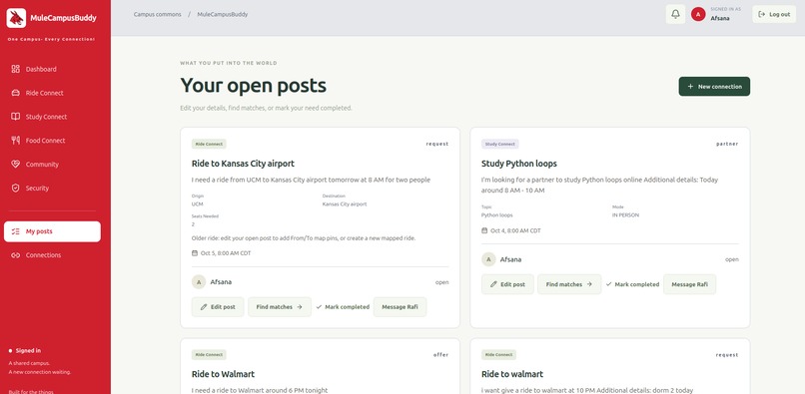Image resolution: width=805 pixels, height=394 pixels.
Task: Click arrow icon on Python loops Find matches
Action: point(589,284)
